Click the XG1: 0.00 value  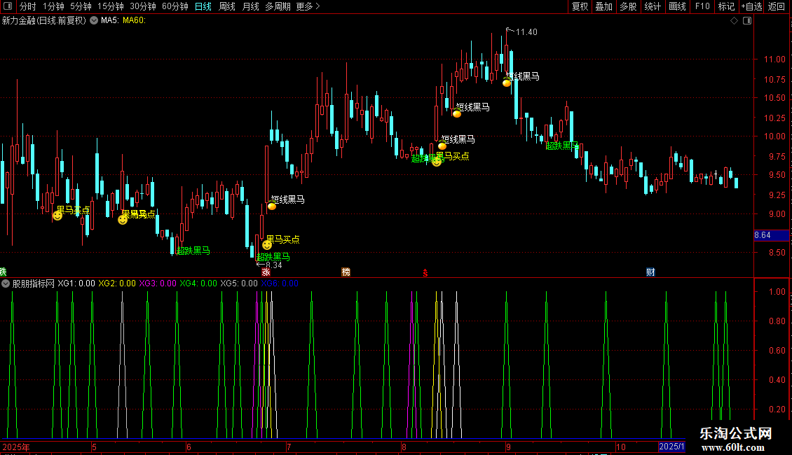coord(76,283)
